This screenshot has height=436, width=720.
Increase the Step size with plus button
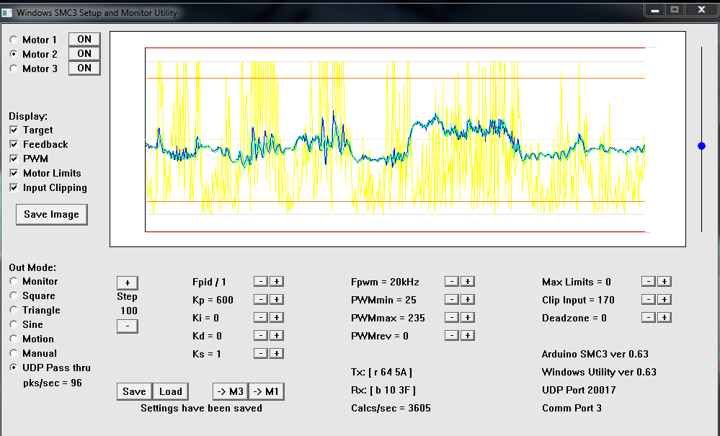127,283
